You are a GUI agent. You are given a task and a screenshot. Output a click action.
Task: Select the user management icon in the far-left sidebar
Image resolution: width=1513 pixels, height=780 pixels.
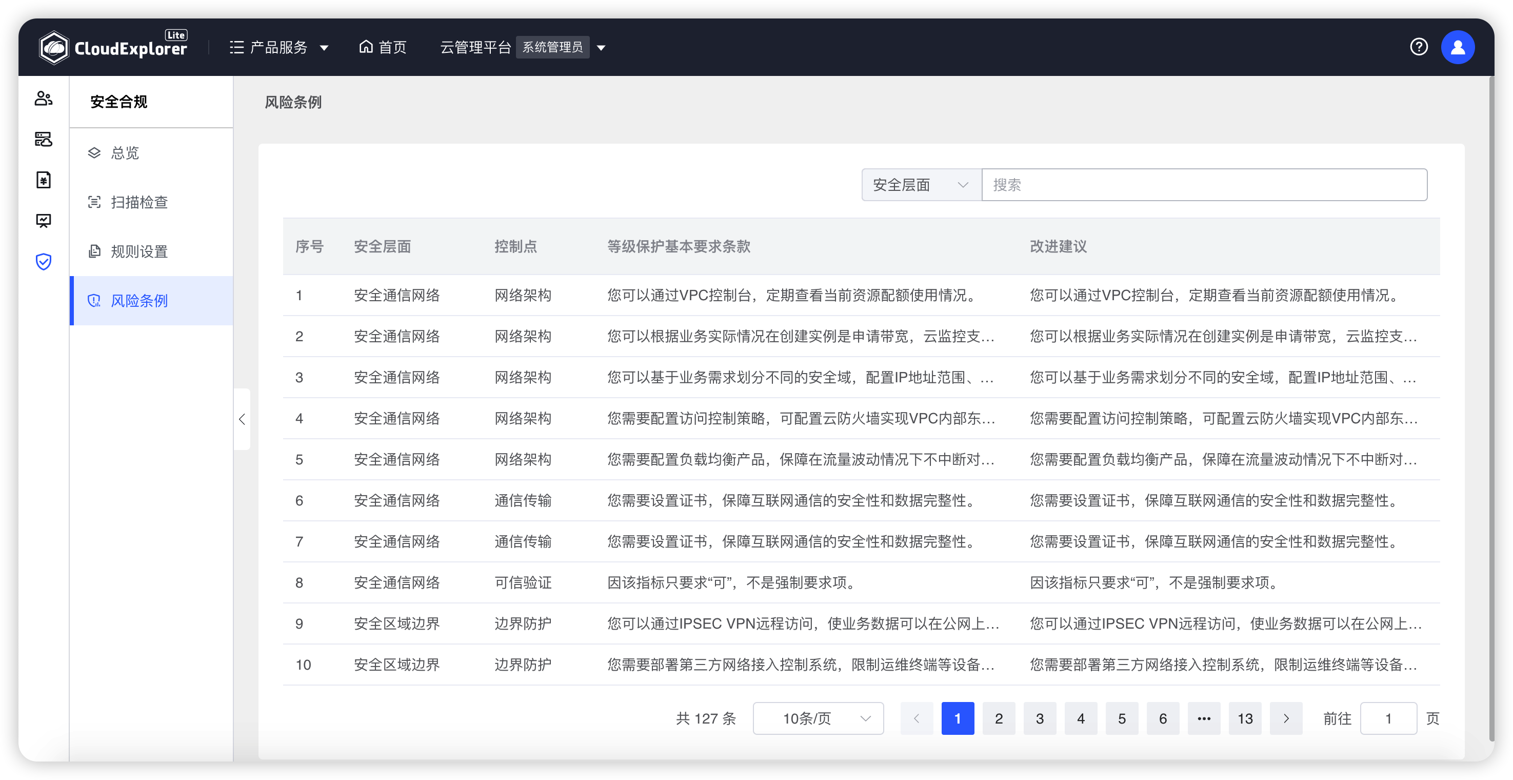click(44, 99)
